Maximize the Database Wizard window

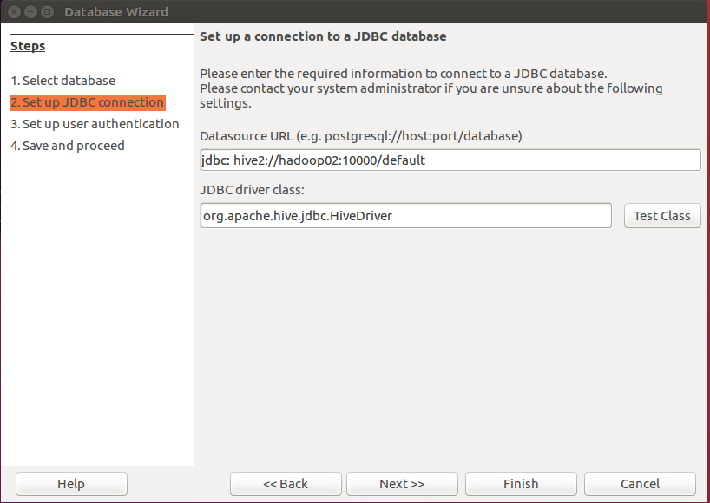click(46, 12)
